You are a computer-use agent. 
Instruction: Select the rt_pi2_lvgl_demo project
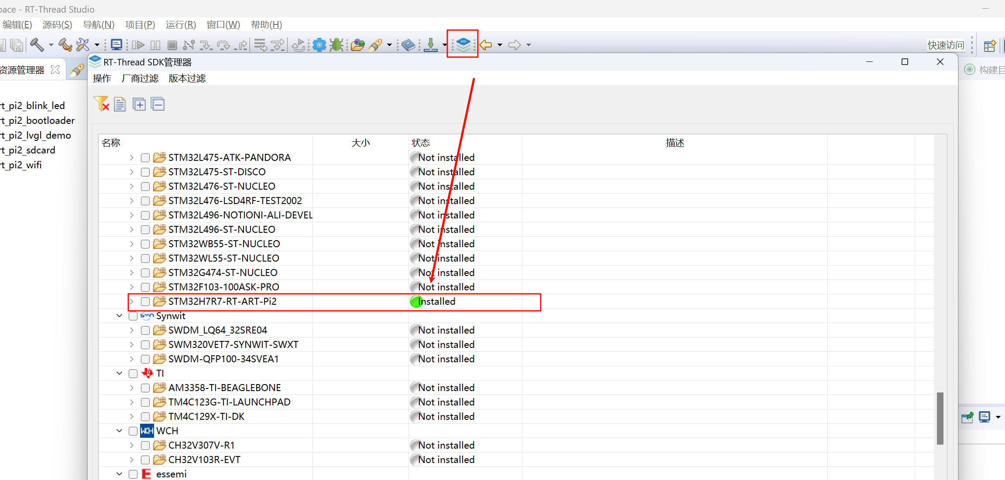coord(35,136)
